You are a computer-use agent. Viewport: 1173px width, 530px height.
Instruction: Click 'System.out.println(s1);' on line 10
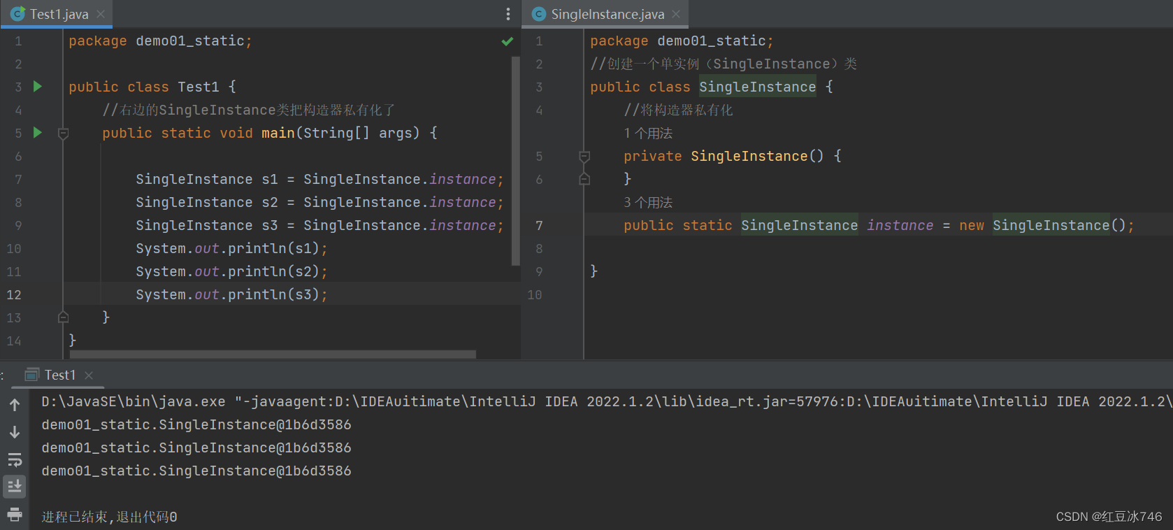[x=232, y=248]
